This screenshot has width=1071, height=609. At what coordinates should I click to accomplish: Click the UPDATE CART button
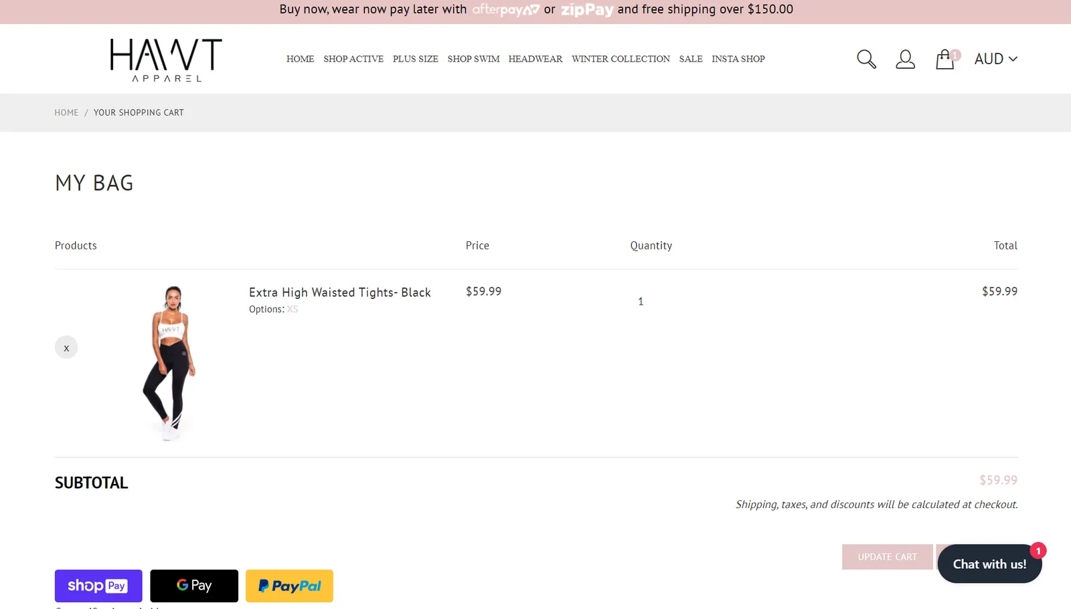(x=887, y=557)
